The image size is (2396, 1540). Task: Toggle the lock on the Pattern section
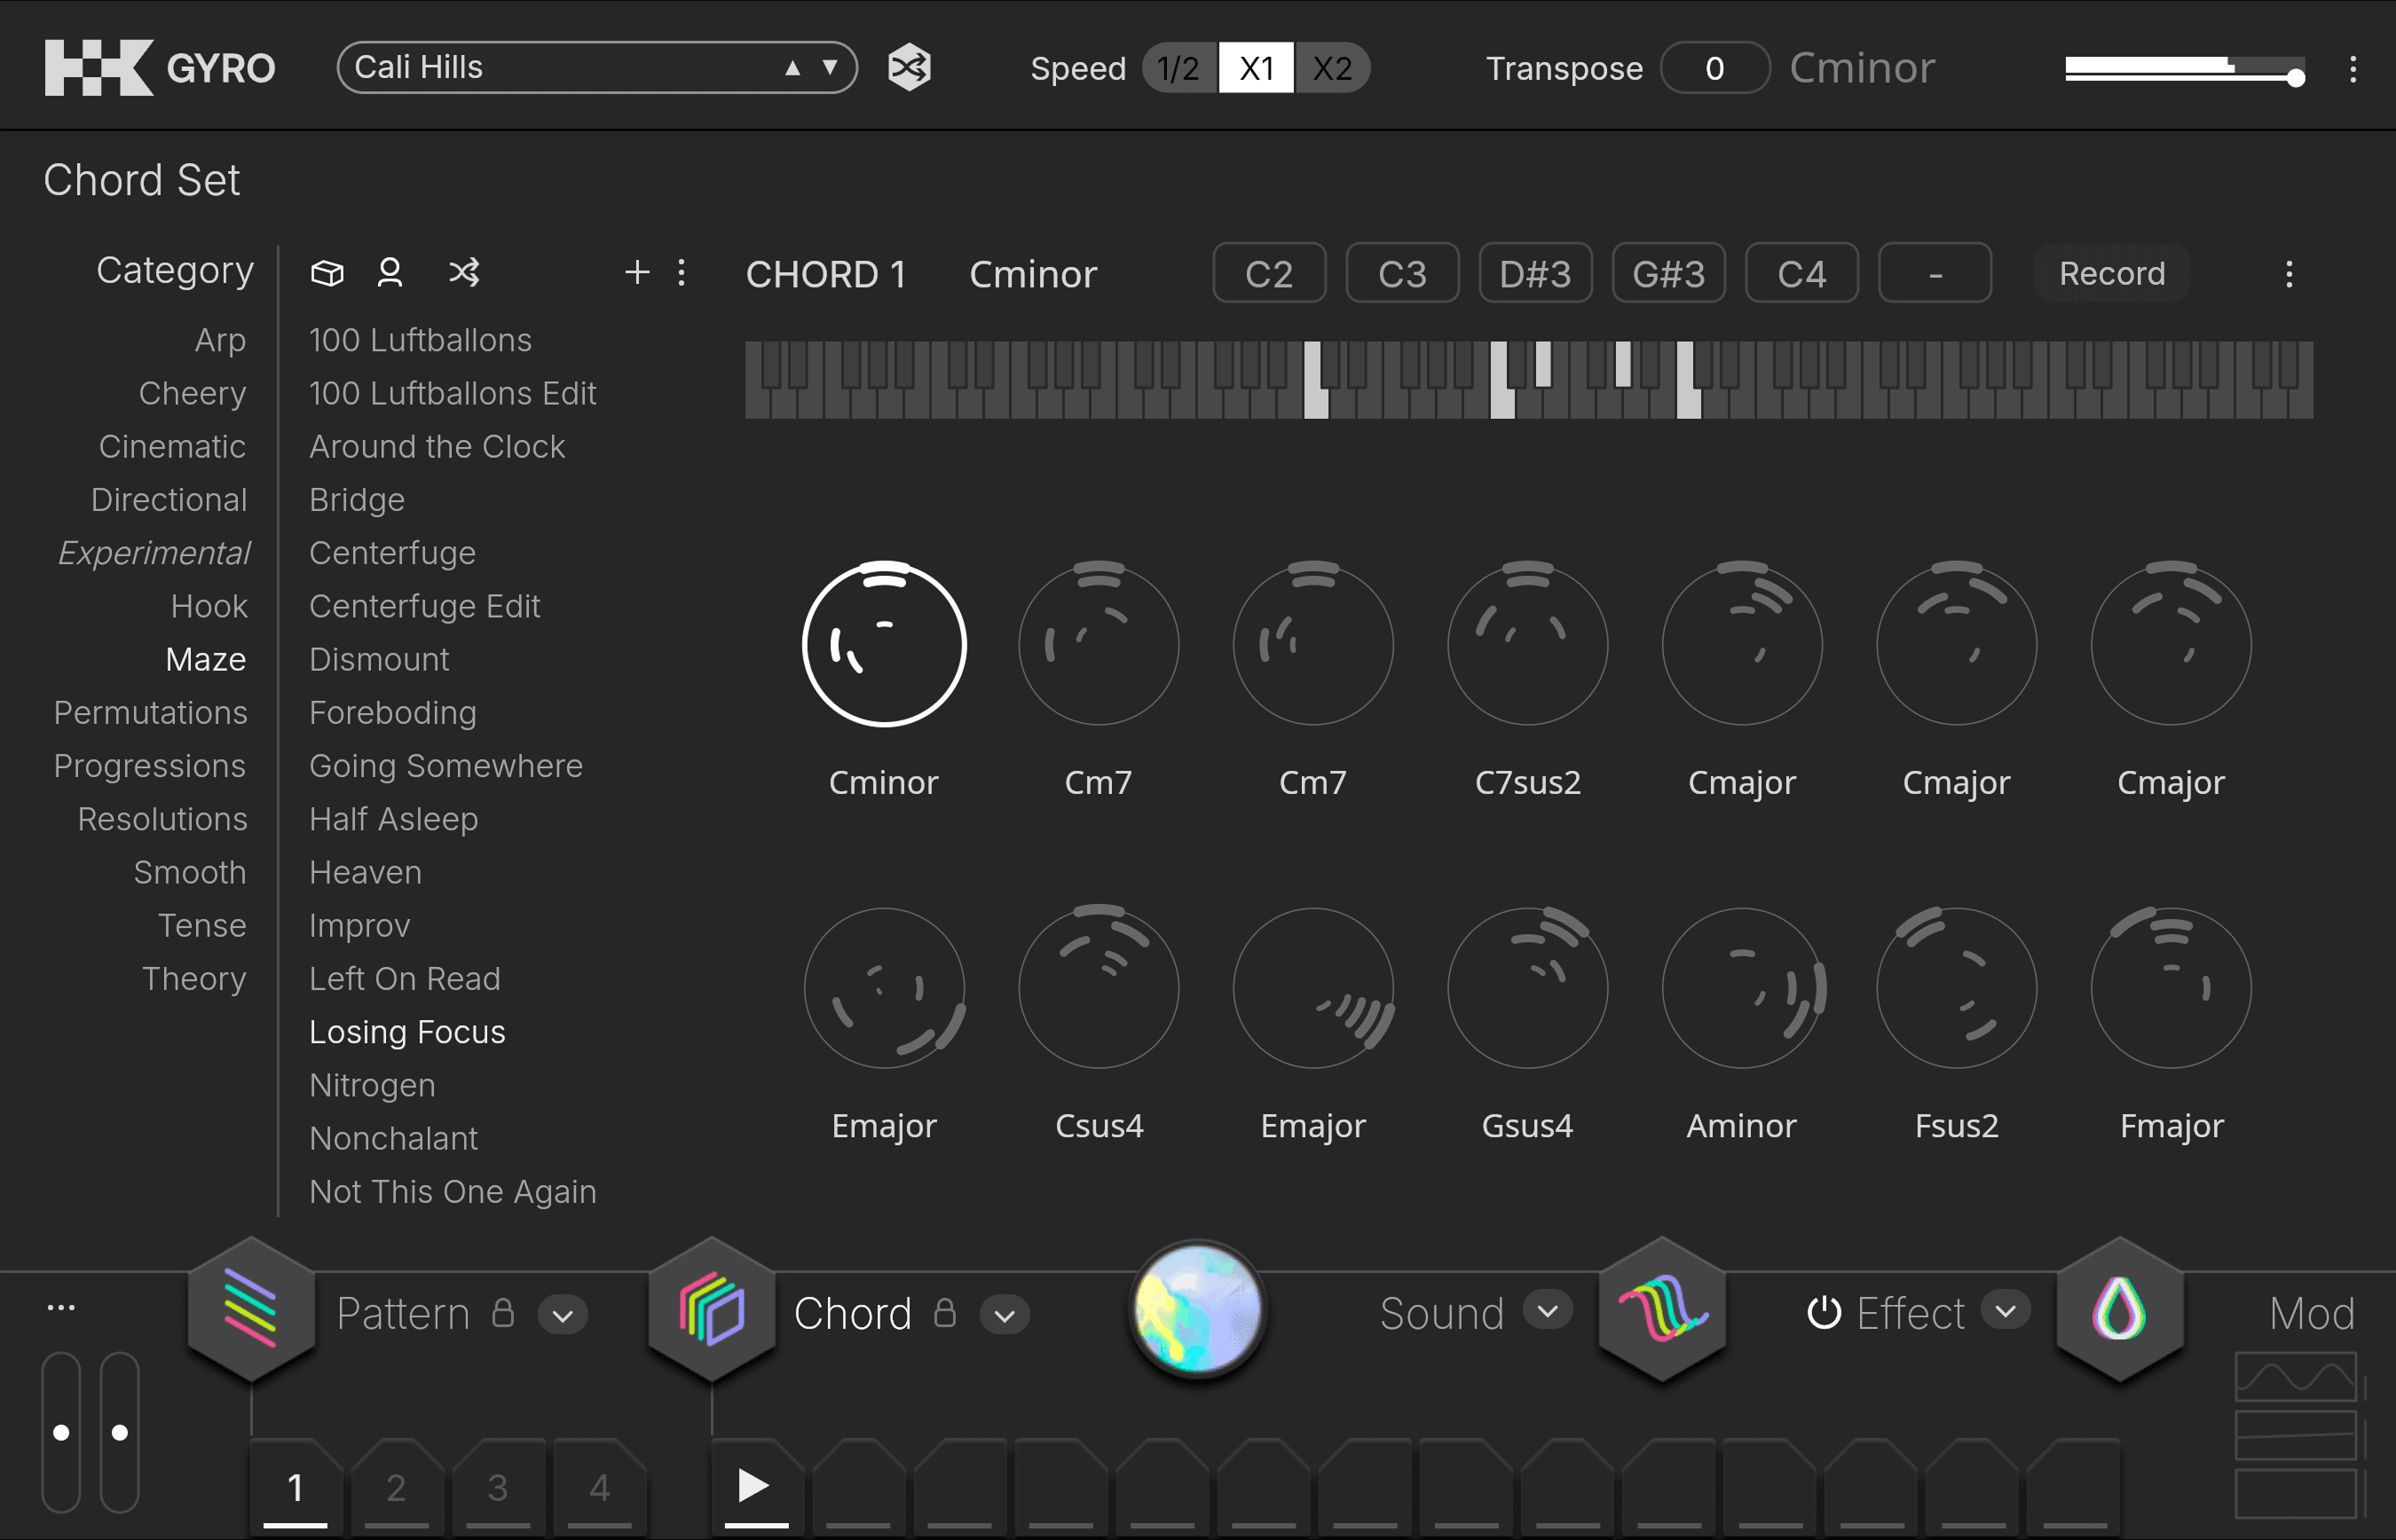[502, 1312]
